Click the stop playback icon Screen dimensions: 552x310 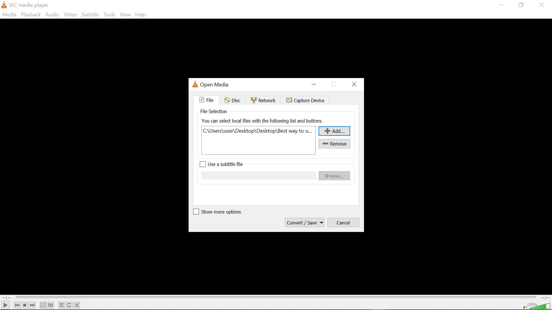[x=25, y=305]
